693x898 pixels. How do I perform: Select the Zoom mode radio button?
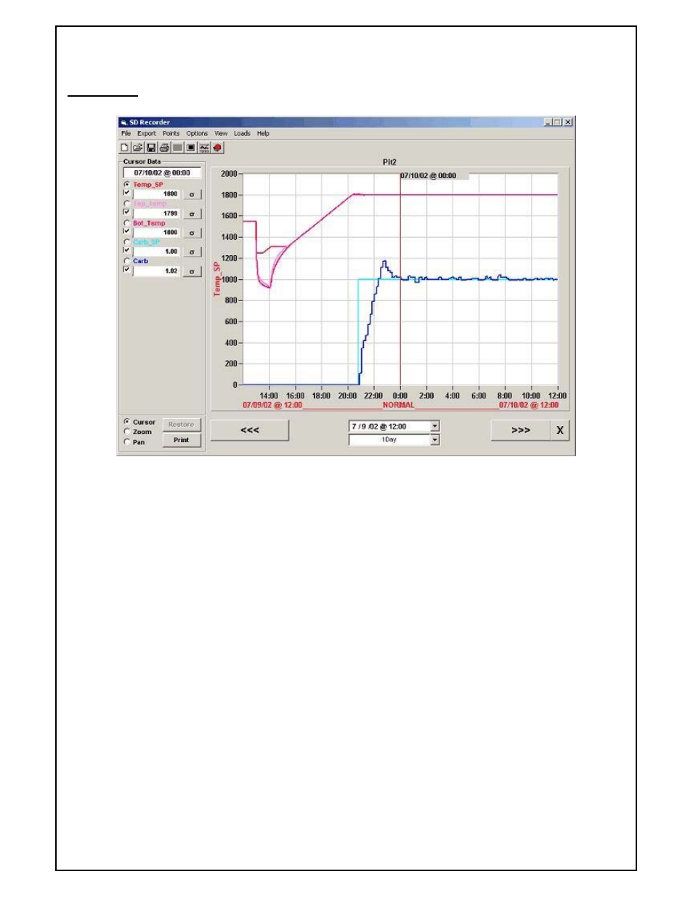pos(127,432)
